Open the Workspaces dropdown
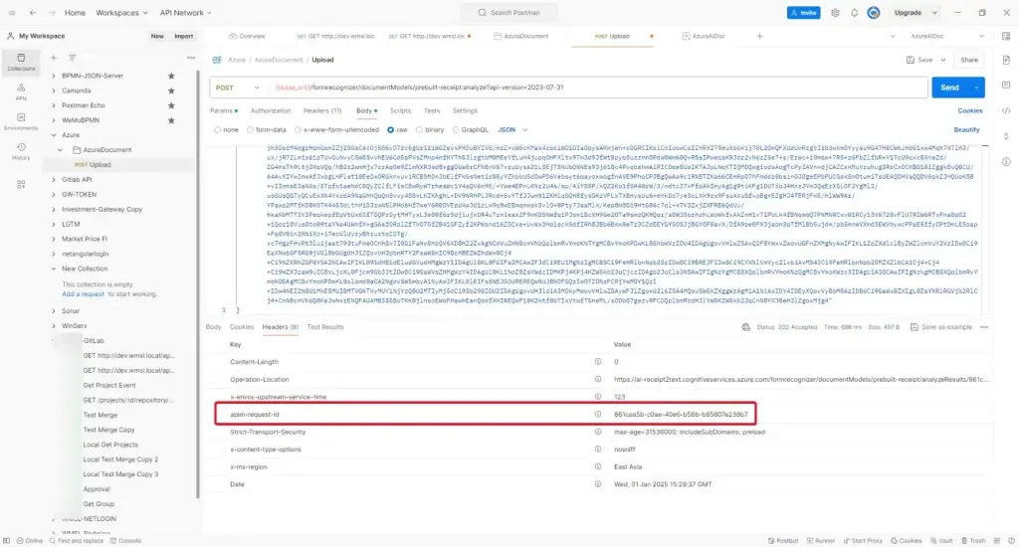1019x547 pixels. coord(121,12)
